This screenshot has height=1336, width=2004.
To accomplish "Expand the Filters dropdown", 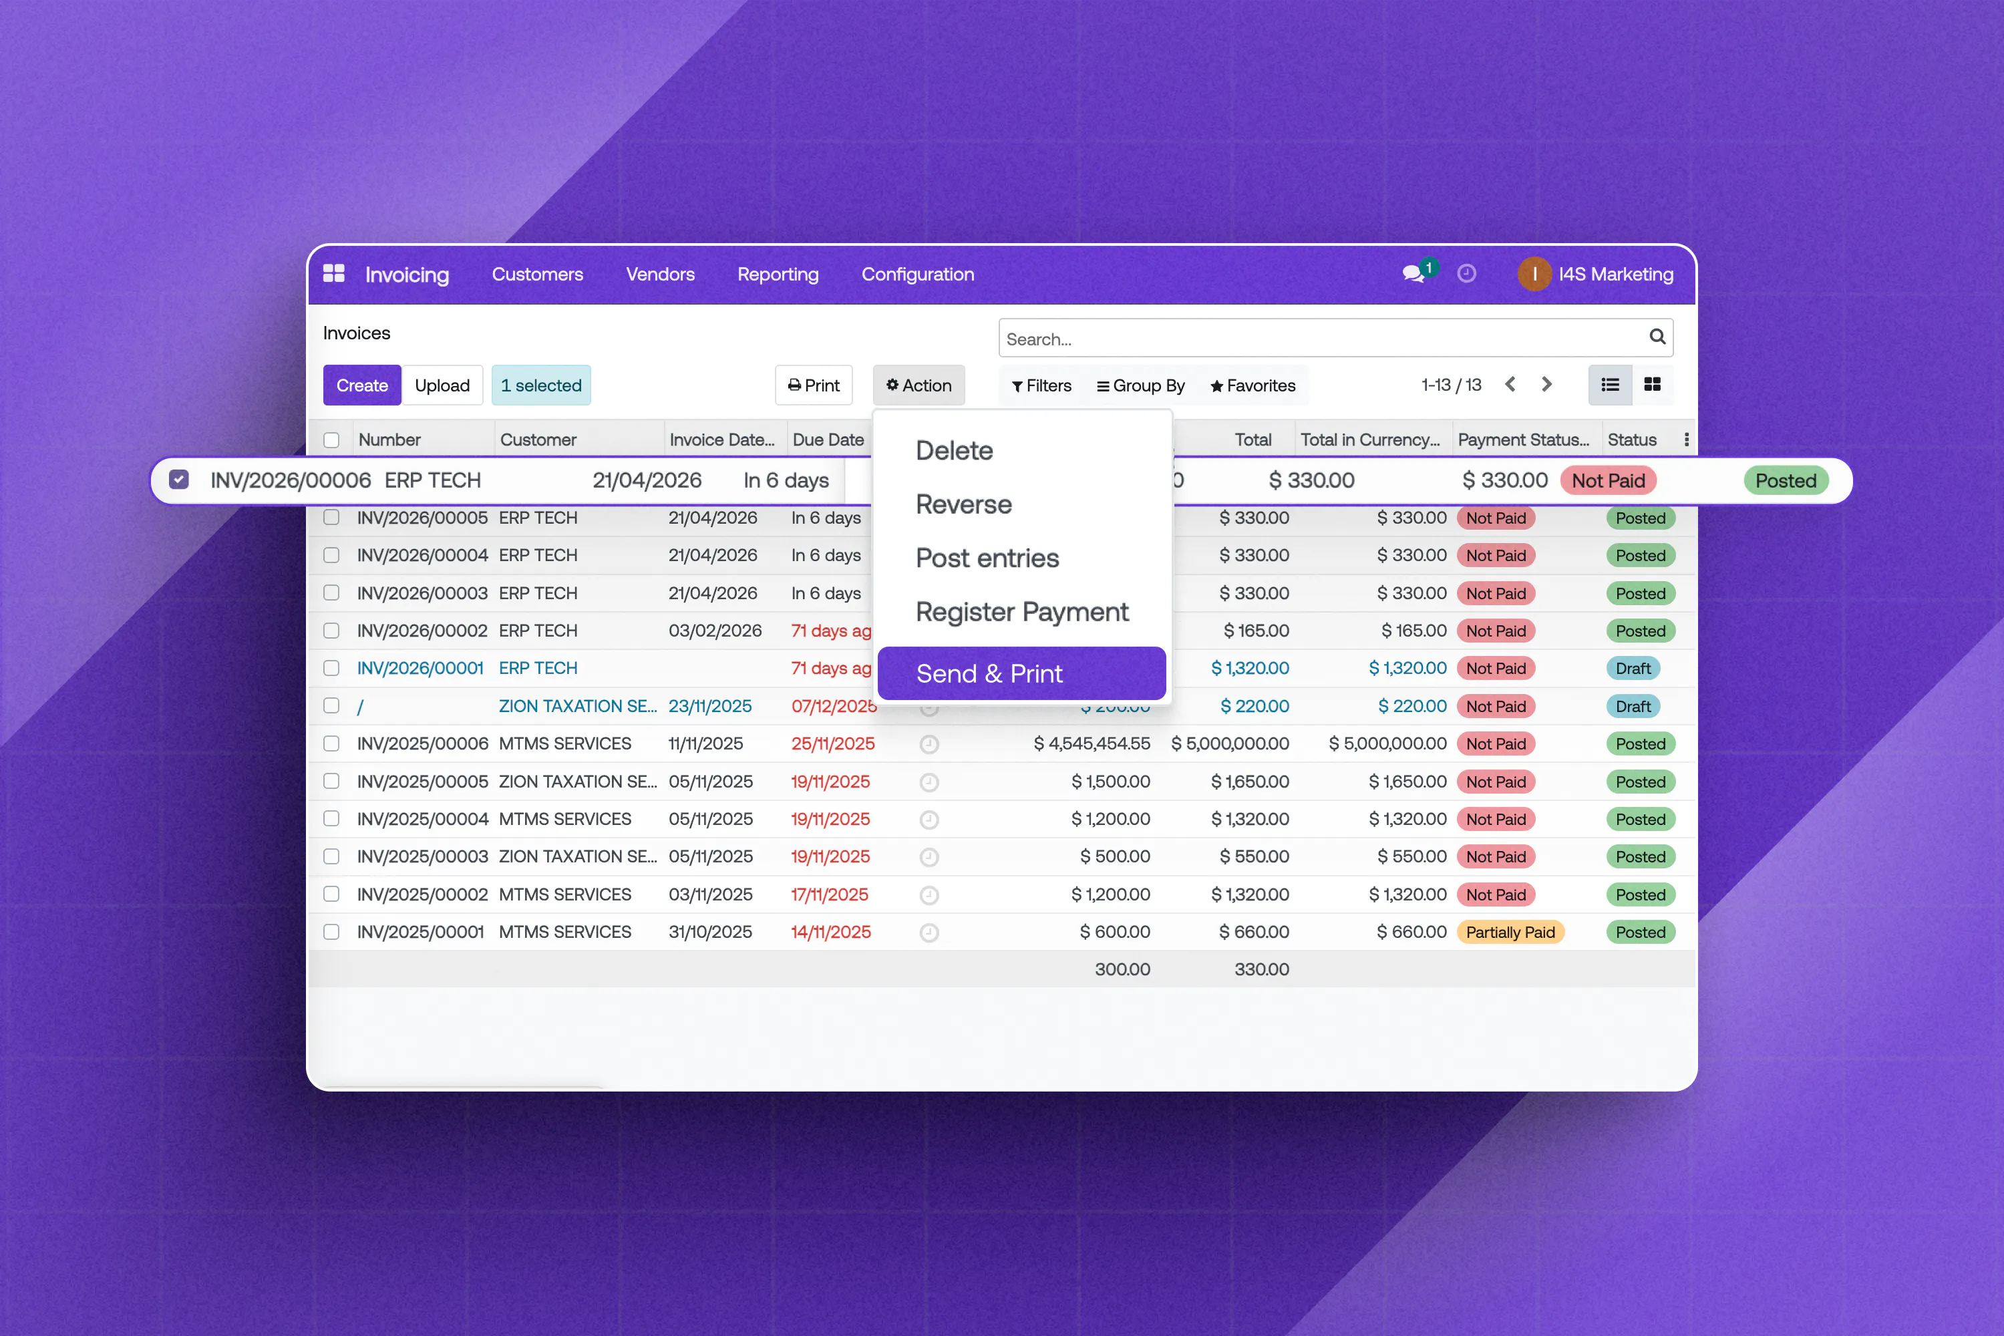I will click(1041, 386).
